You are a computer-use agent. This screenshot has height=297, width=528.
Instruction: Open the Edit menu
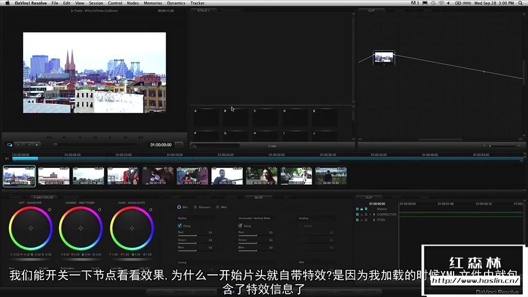[x=66, y=3]
